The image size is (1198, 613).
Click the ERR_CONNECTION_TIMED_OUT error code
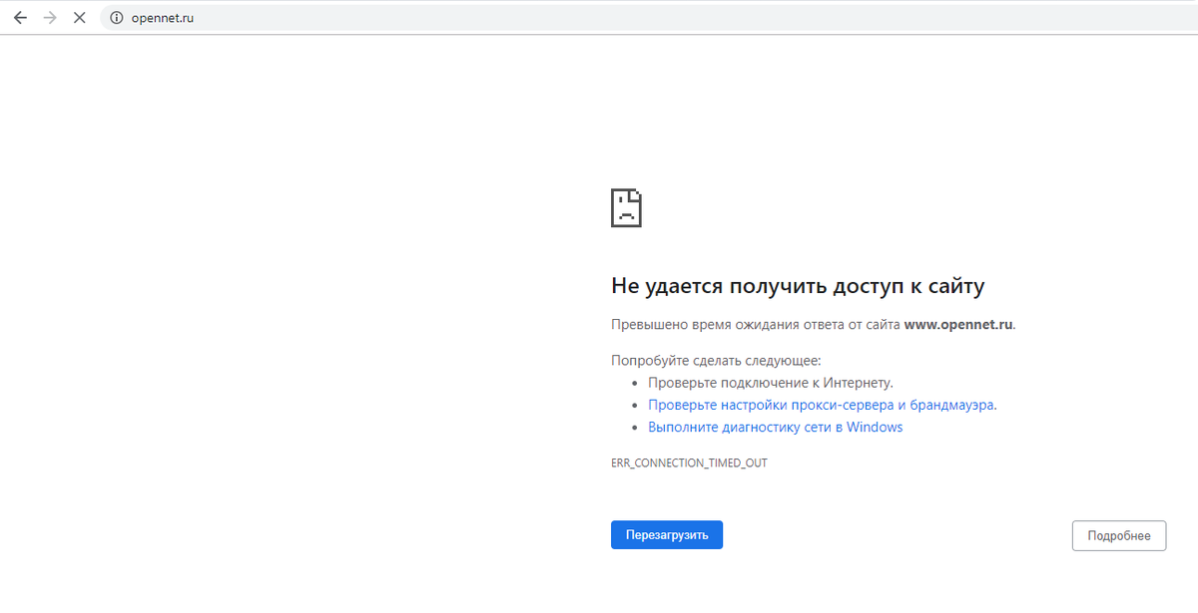[x=689, y=461]
